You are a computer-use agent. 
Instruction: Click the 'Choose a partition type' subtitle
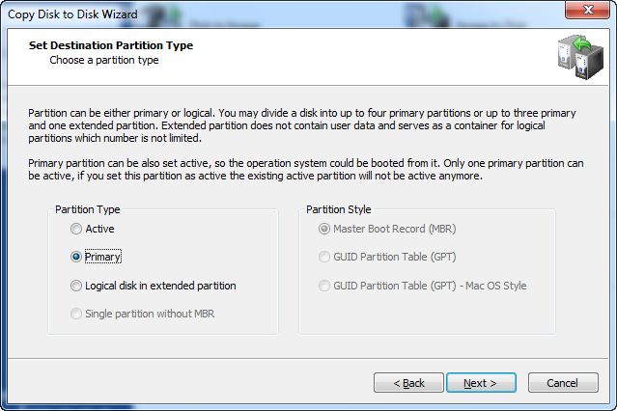coord(104,60)
